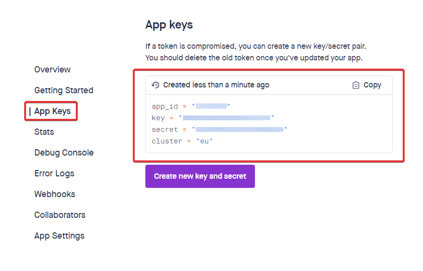Viewport: 423px width, 271px height.
Task: Click the redacted secret value
Action: (x=239, y=129)
